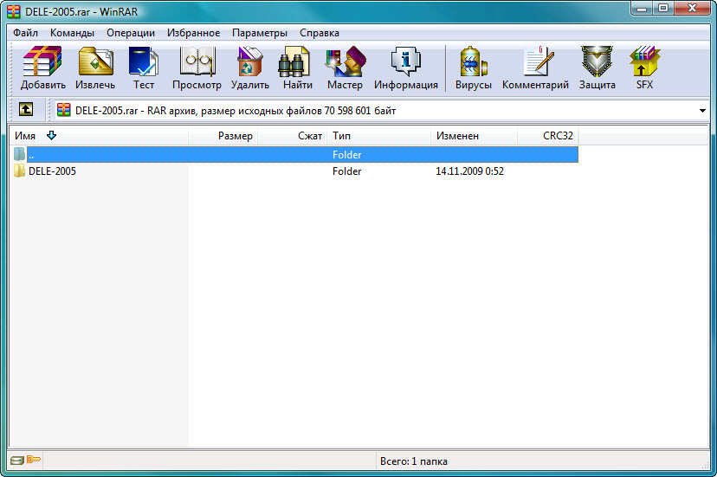Open the Операции menu
The height and width of the screenshot is (477, 717).
131,33
